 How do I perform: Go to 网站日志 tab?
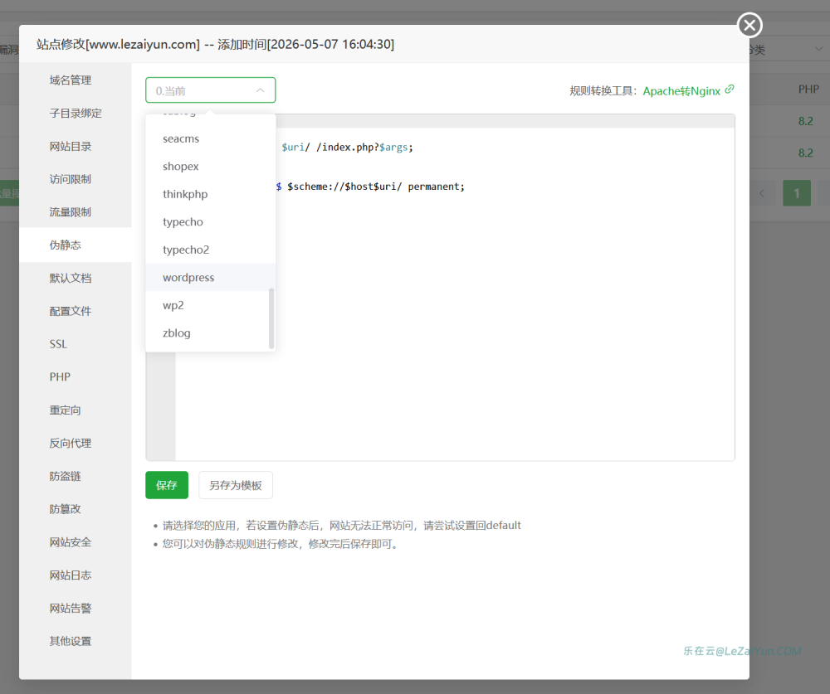[x=76, y=575]
